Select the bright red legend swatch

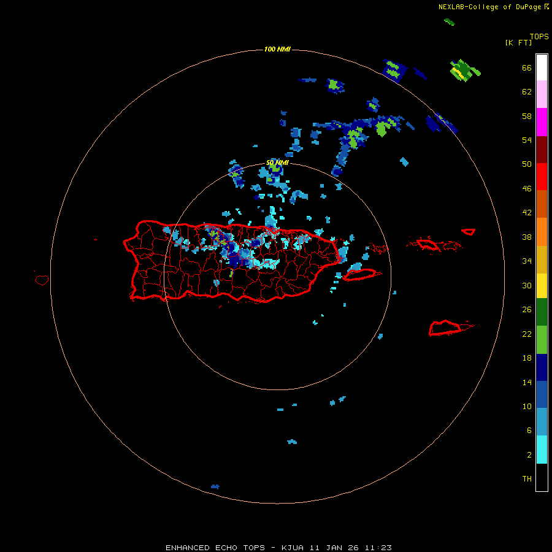[542, 177]
